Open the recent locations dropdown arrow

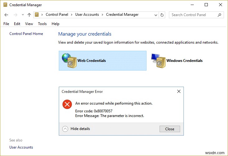point(22,15)
